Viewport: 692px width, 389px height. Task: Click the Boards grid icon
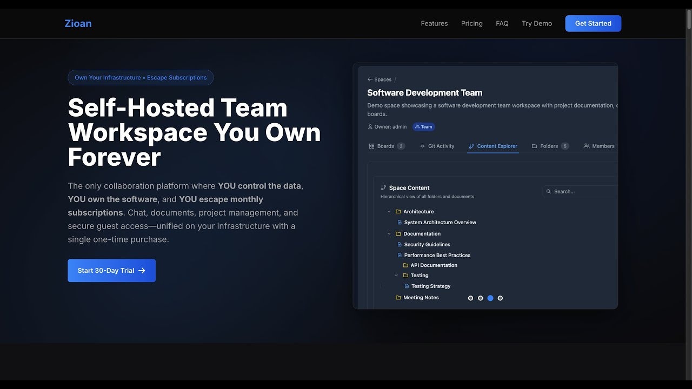click(x=371, y=146)
